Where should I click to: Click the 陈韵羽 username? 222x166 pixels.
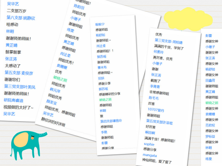tap(79, 7)
